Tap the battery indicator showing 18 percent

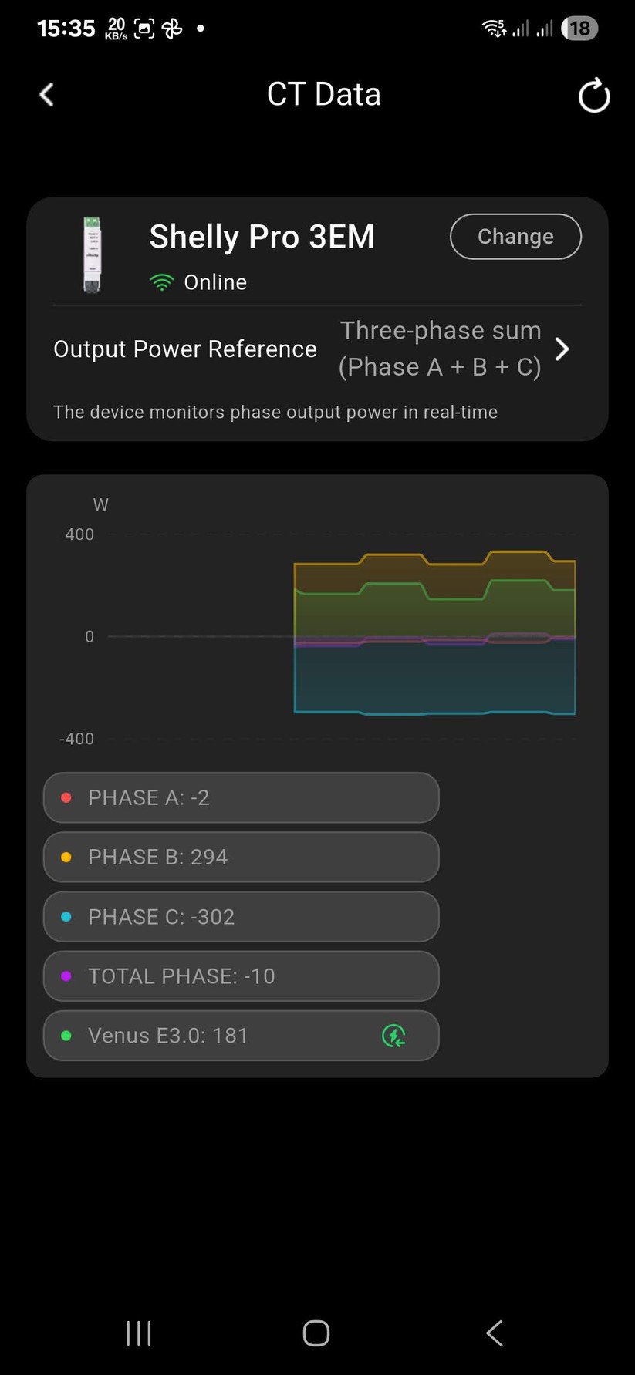tap(579, 28)
